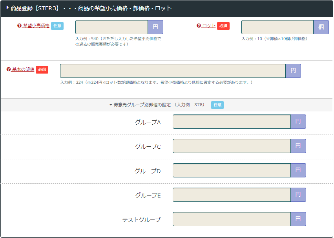The width and height of the screenshot is (334, 238).
Task: Click the 任意 badge beside 希望小売価格
Action: pyautogui.click(x=57, y=26)
